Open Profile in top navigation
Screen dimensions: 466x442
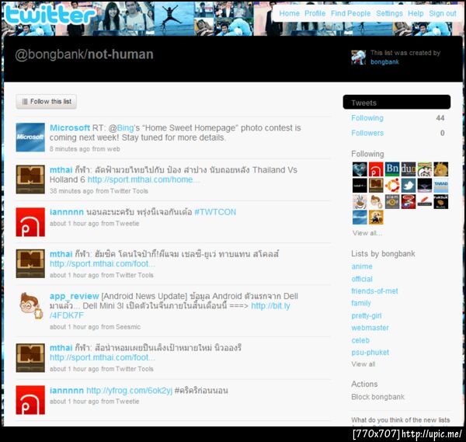click(315, 13)
